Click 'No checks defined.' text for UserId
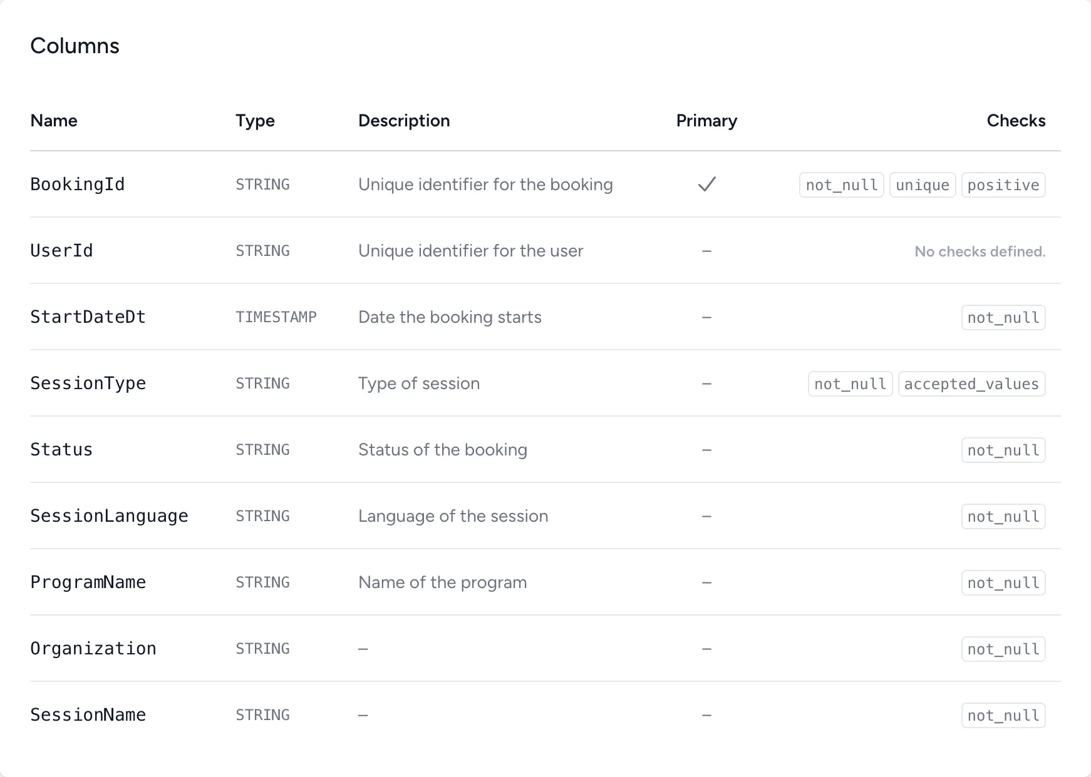This screenshot has height=777, width=1091. (x=980, y=251)
